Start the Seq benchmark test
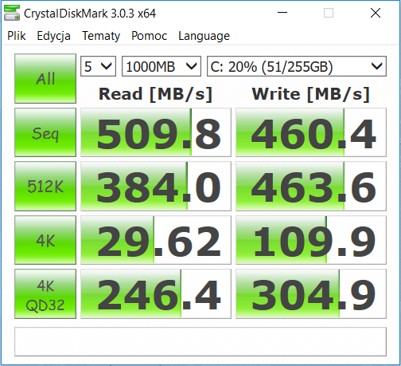The image size is (401, 366). tap(45, 132)
